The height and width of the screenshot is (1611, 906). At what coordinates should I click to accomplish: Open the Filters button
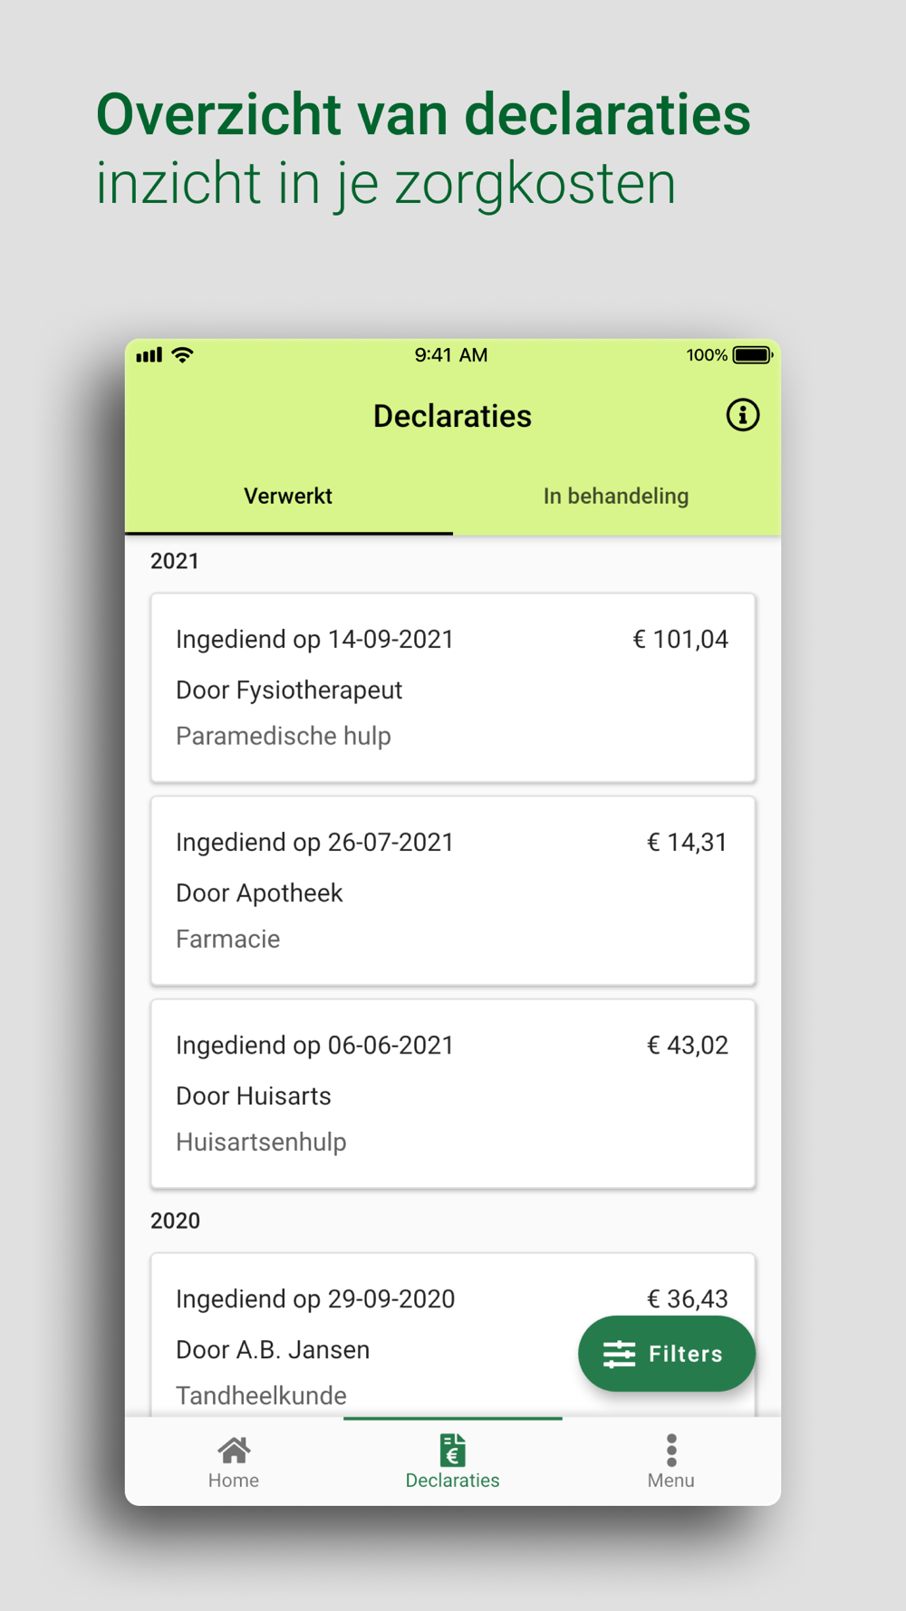tap(667, 1354)
